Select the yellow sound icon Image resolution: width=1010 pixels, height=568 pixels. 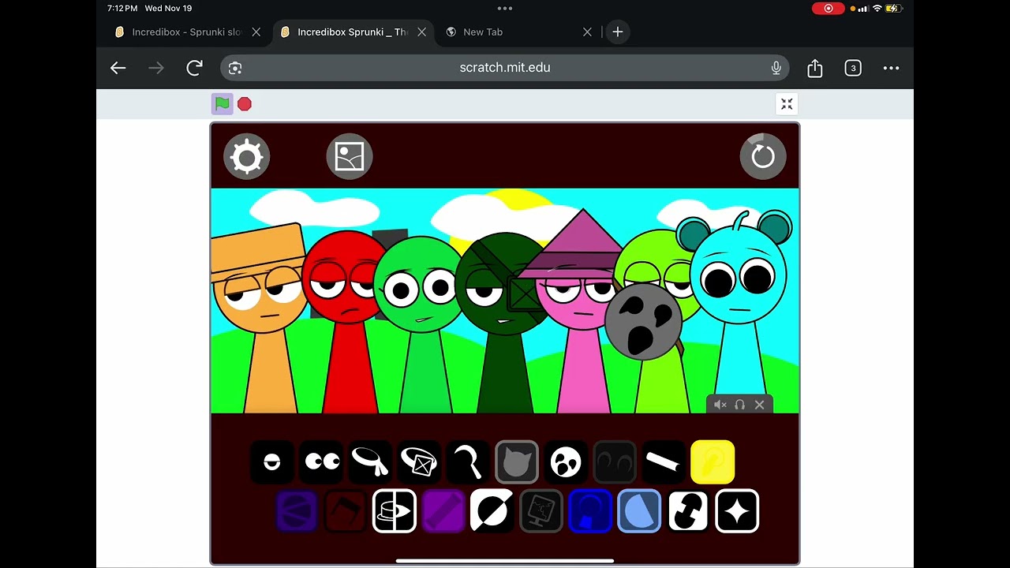click(x=713, y=461)
